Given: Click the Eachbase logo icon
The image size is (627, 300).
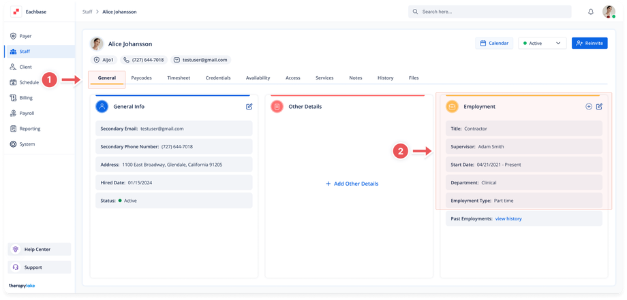Looking at the screenshot, I should pyautogui.click(x=16, y=12).
